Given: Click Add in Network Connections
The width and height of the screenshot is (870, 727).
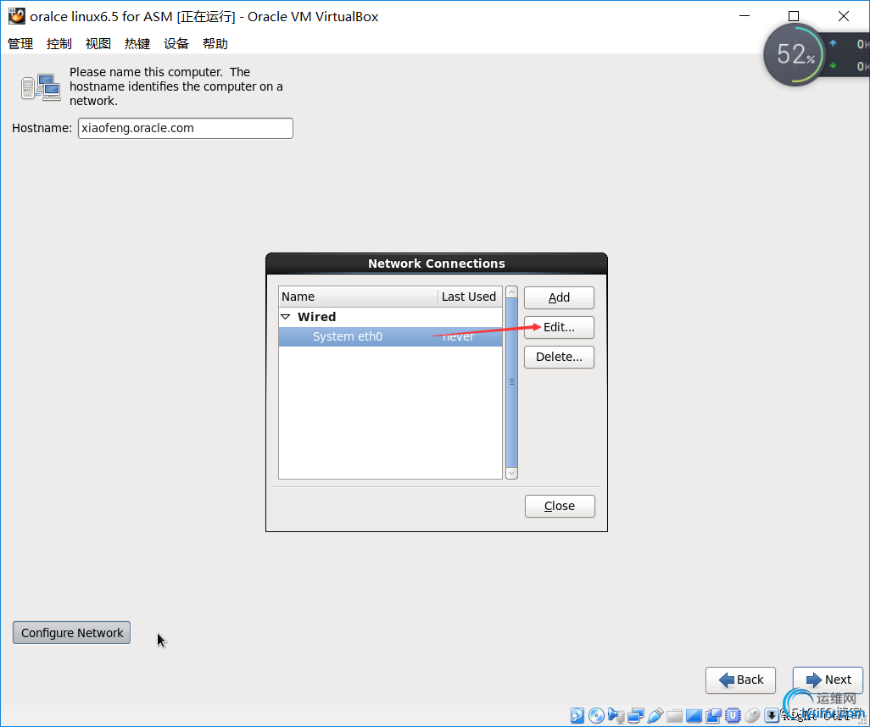Looking at the screenshot, I should click(x=559, y=297).
